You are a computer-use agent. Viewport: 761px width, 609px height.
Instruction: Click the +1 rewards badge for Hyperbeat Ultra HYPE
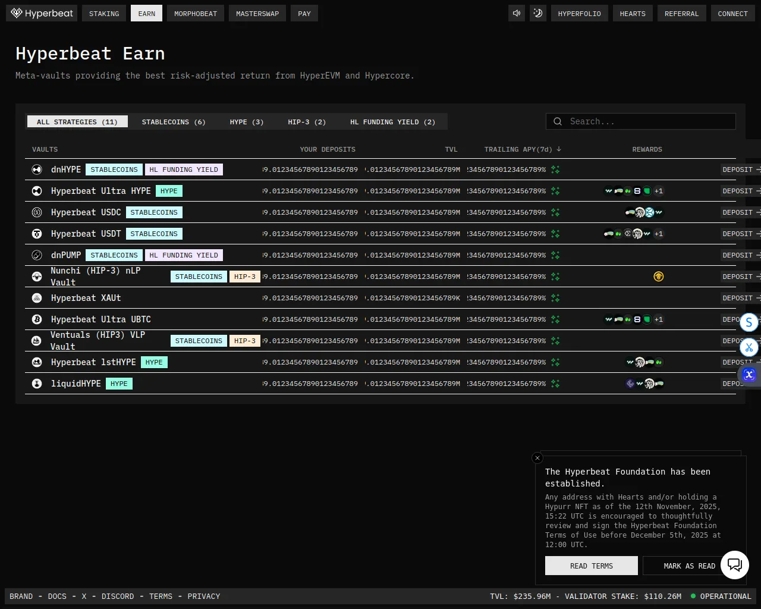[x=659, y=191]
